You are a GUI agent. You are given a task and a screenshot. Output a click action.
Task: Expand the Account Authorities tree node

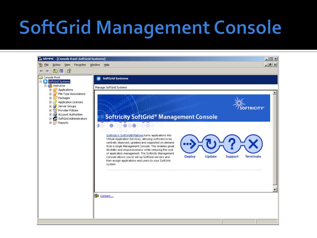(x=50, y=115)
